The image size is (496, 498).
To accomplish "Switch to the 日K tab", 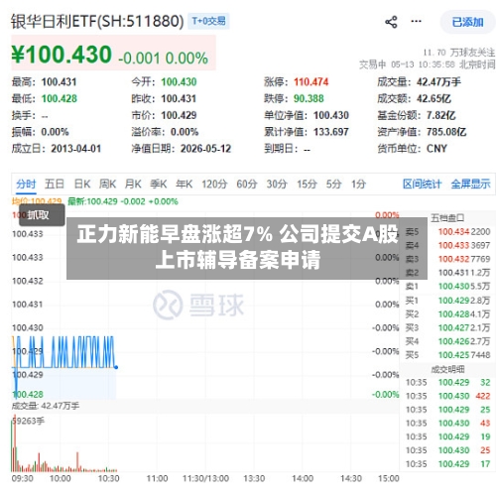I will 82,184.
